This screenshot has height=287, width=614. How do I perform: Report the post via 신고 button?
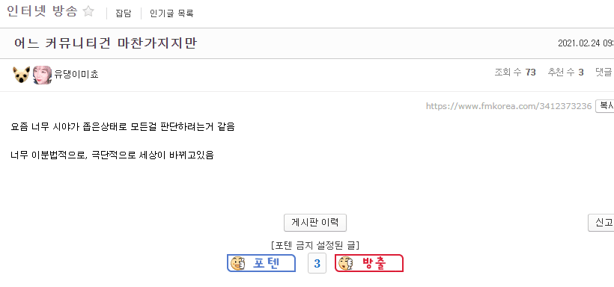pos(601,223)
